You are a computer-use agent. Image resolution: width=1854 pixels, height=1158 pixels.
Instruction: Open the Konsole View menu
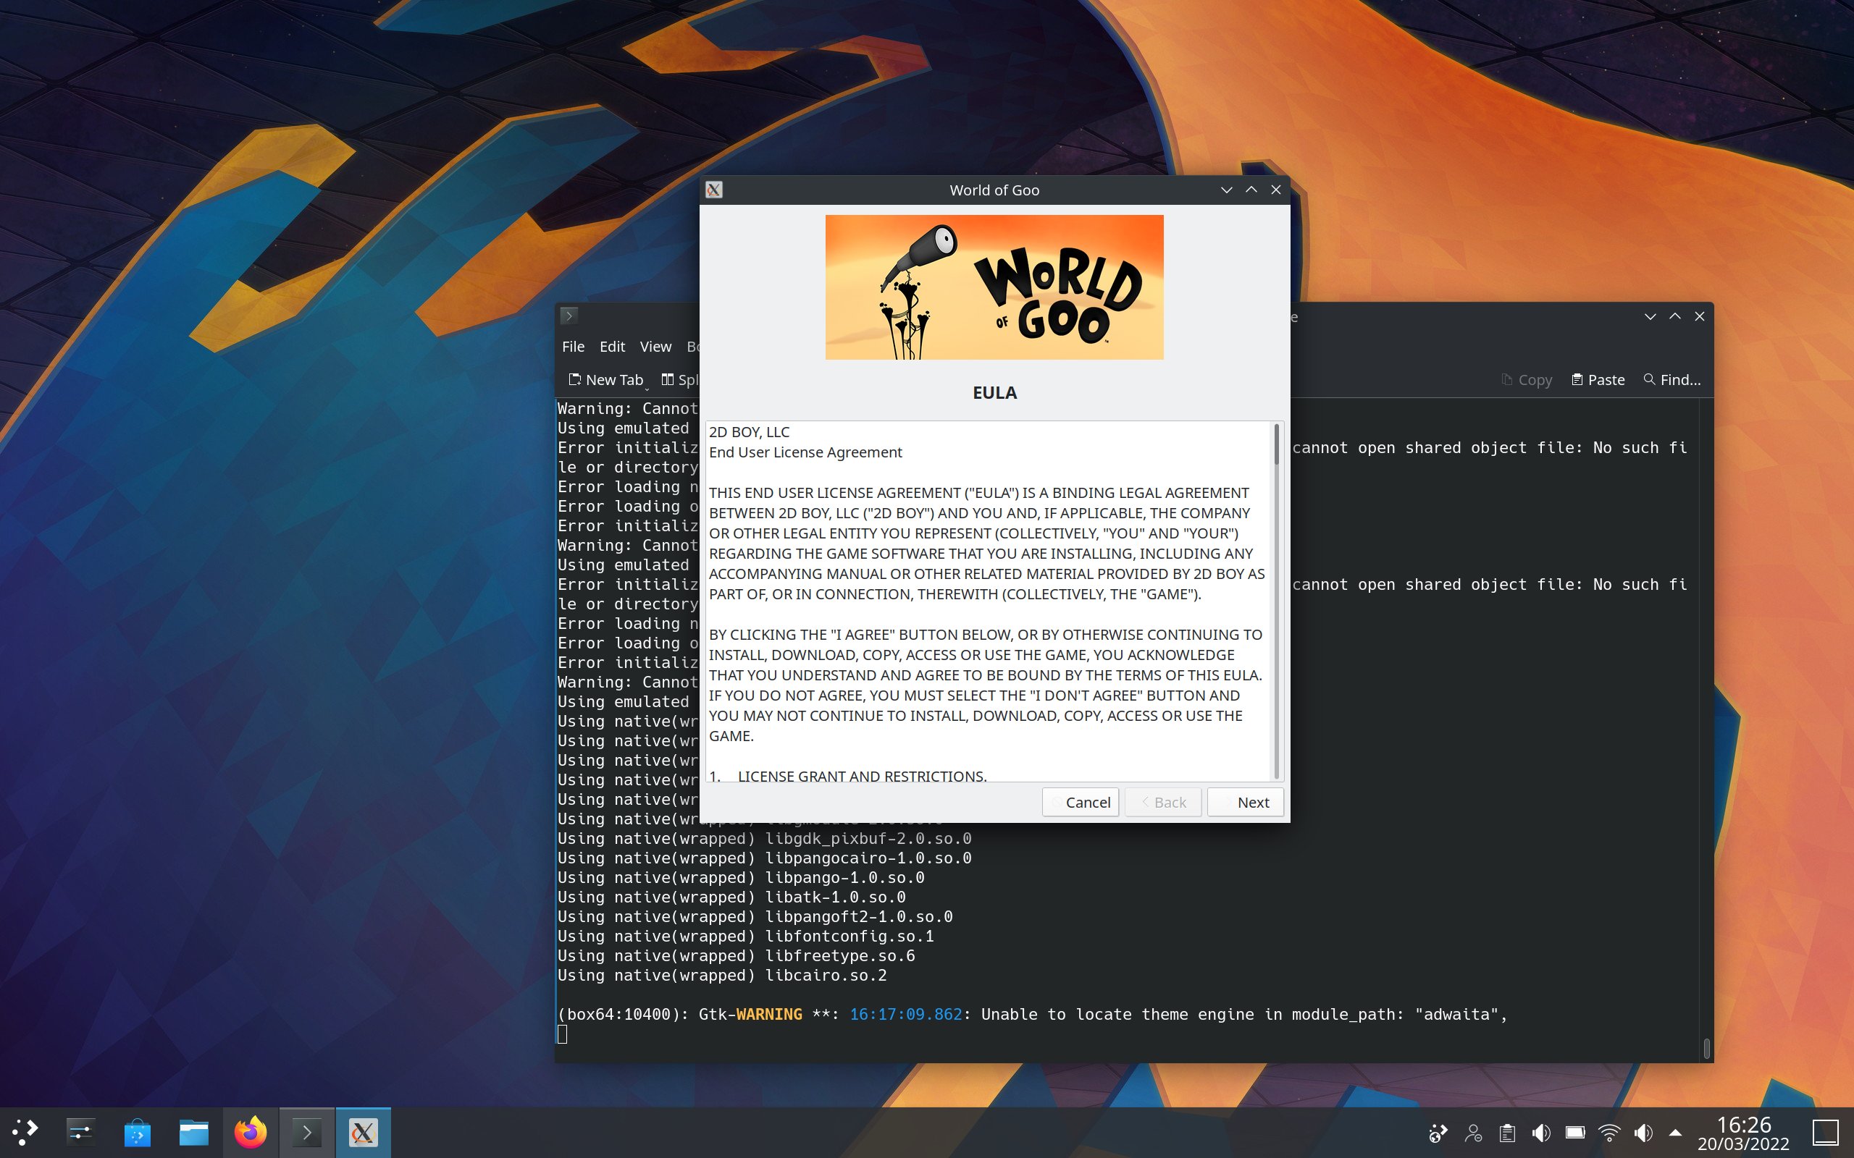coord(656,346)
